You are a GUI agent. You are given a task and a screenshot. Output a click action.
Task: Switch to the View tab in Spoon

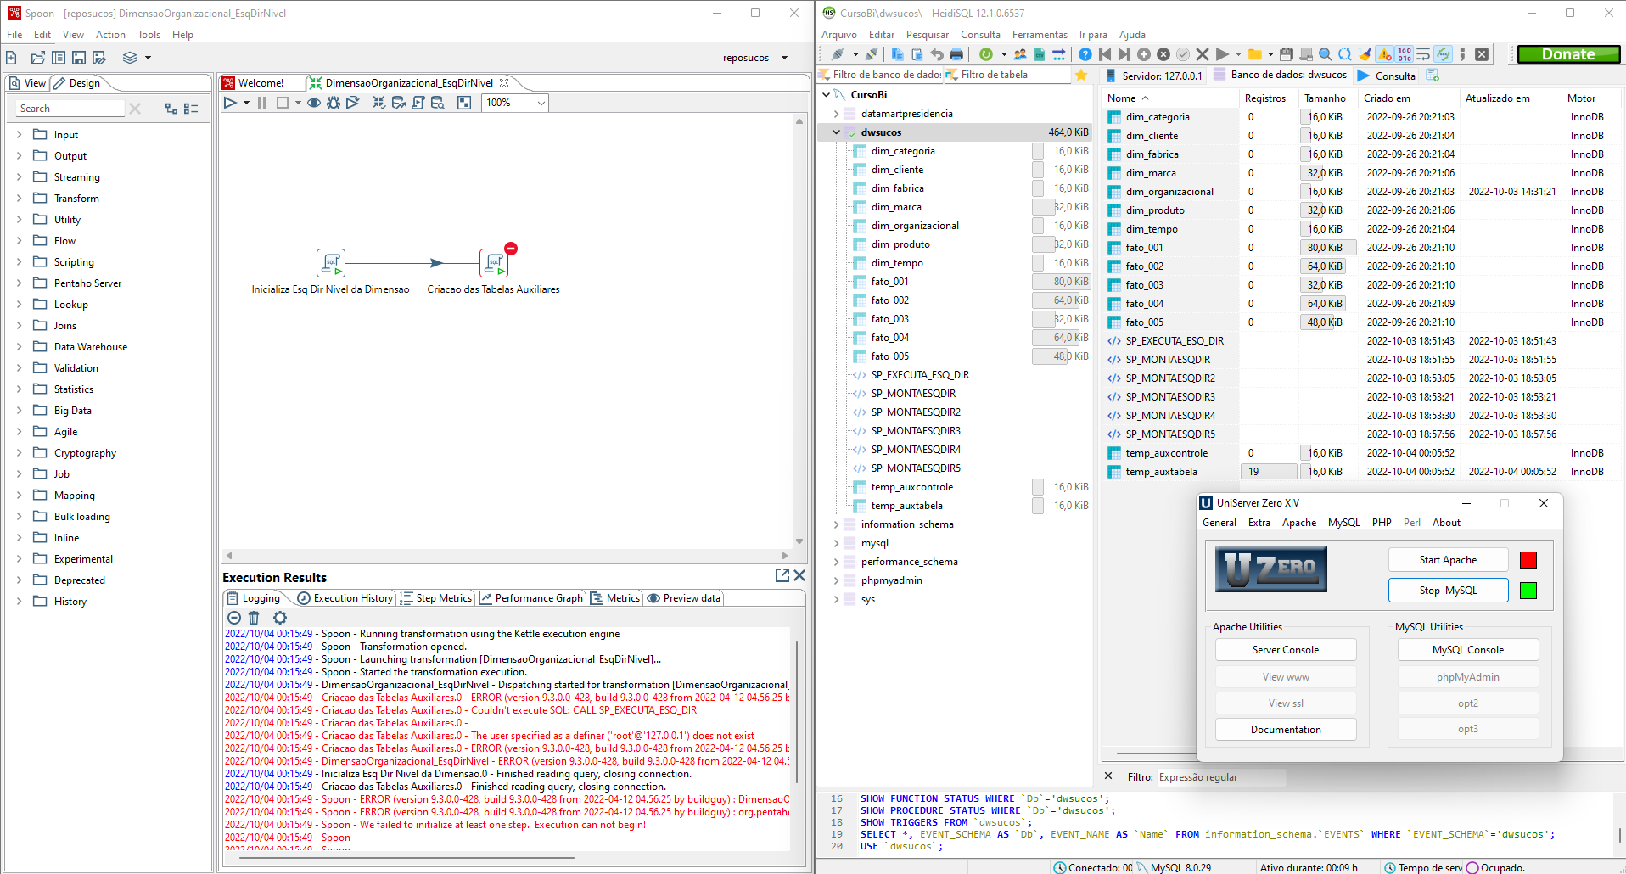[28, 83]
